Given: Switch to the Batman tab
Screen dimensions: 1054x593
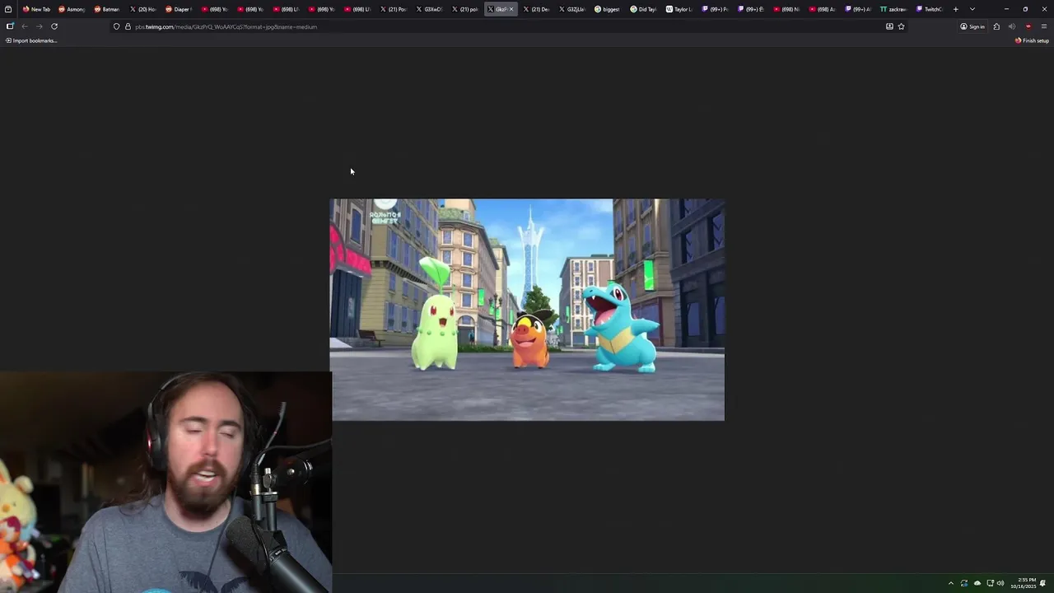Looking at the screenshot, I should click(108, 9).
